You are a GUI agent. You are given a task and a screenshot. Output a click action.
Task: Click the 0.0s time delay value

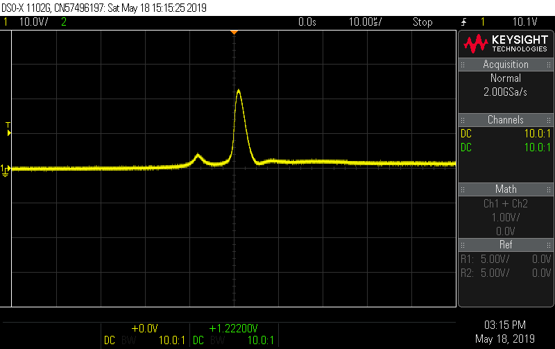(x=307, y=22)
